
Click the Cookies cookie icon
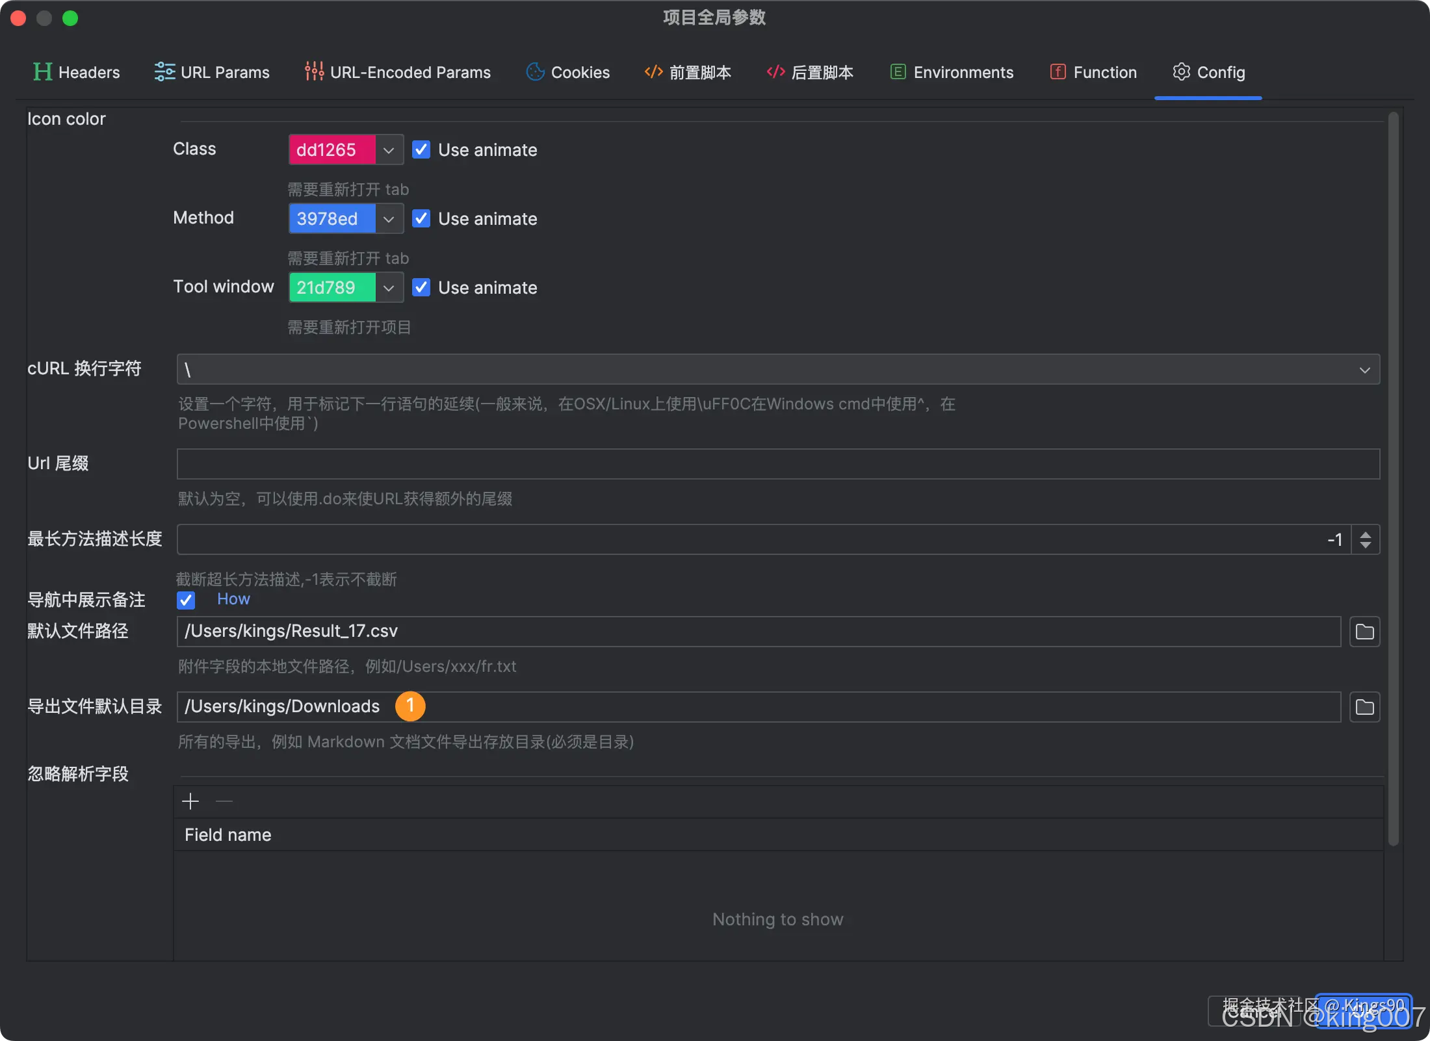[535, 71]
